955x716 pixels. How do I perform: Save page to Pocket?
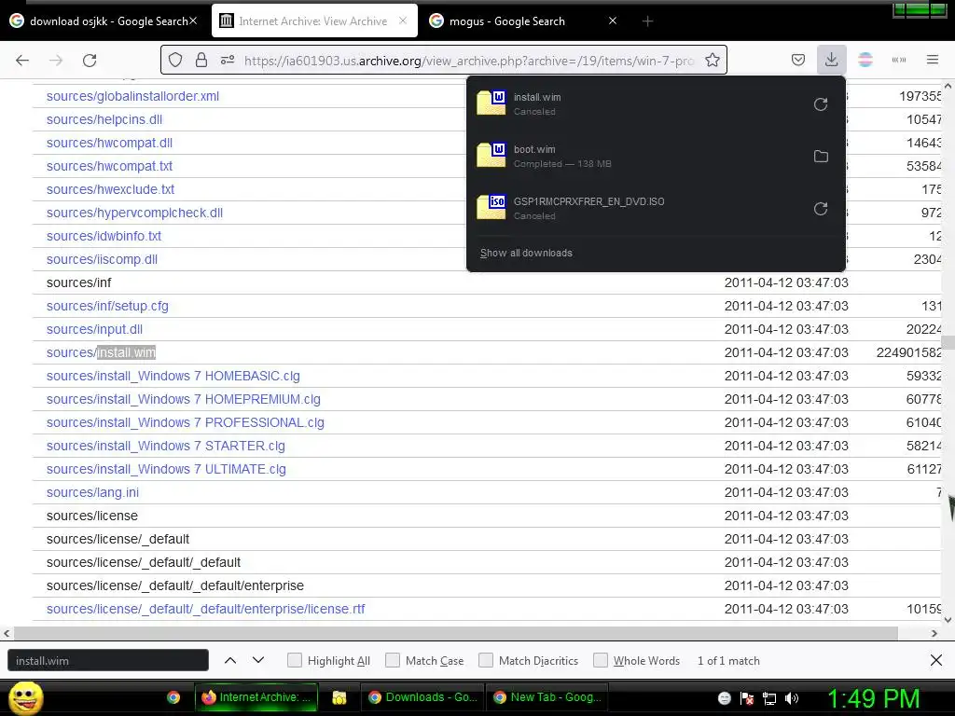(x=798, y=60)
